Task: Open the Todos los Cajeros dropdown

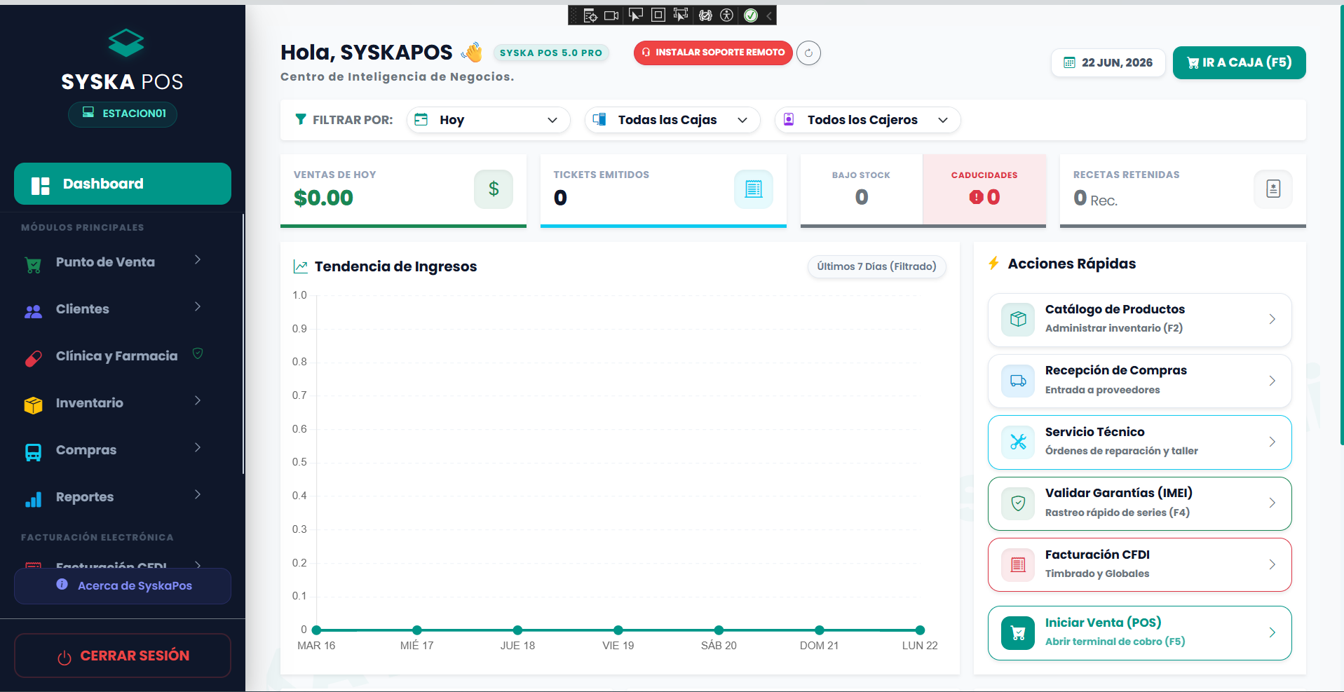Action: click(867, 120)
